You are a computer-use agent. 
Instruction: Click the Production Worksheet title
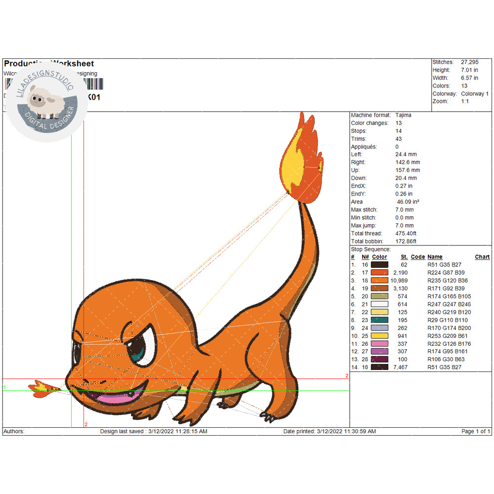pyautogui.click(x=49, y=64)
